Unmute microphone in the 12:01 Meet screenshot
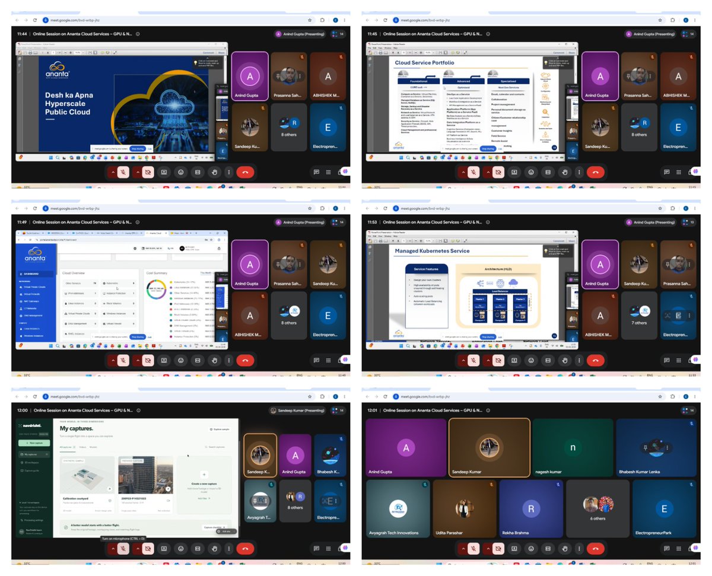Image resolution: width=712 pixels, height=576 pixels. coord(473,549)
